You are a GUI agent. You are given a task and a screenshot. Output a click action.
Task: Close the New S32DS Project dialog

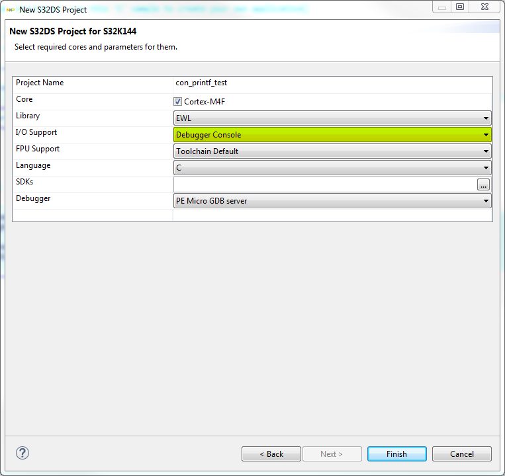(x=484, y=7)
